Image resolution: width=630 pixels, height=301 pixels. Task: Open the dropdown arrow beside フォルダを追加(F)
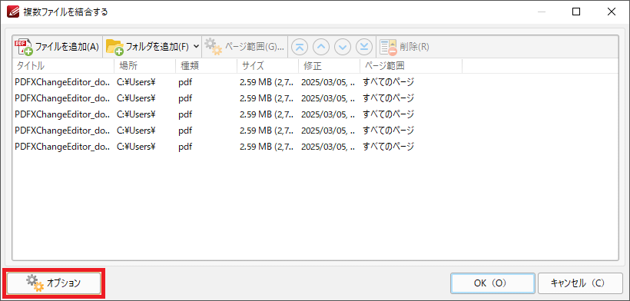pos(196,46)
